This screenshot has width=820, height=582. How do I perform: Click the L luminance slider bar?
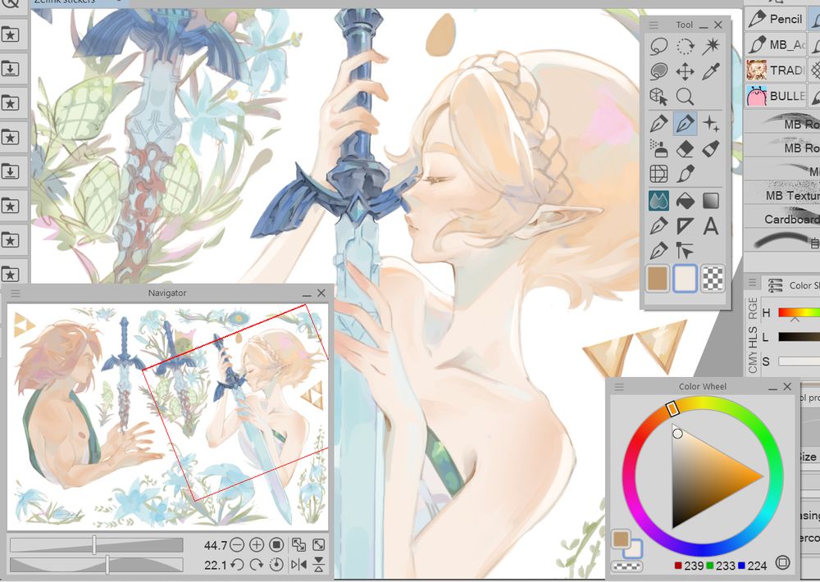tap(799, 337)
